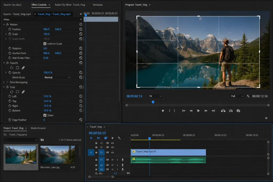Switch to the Metadata tab
This screenshot has width=273, height=182.
pos(98,5)
